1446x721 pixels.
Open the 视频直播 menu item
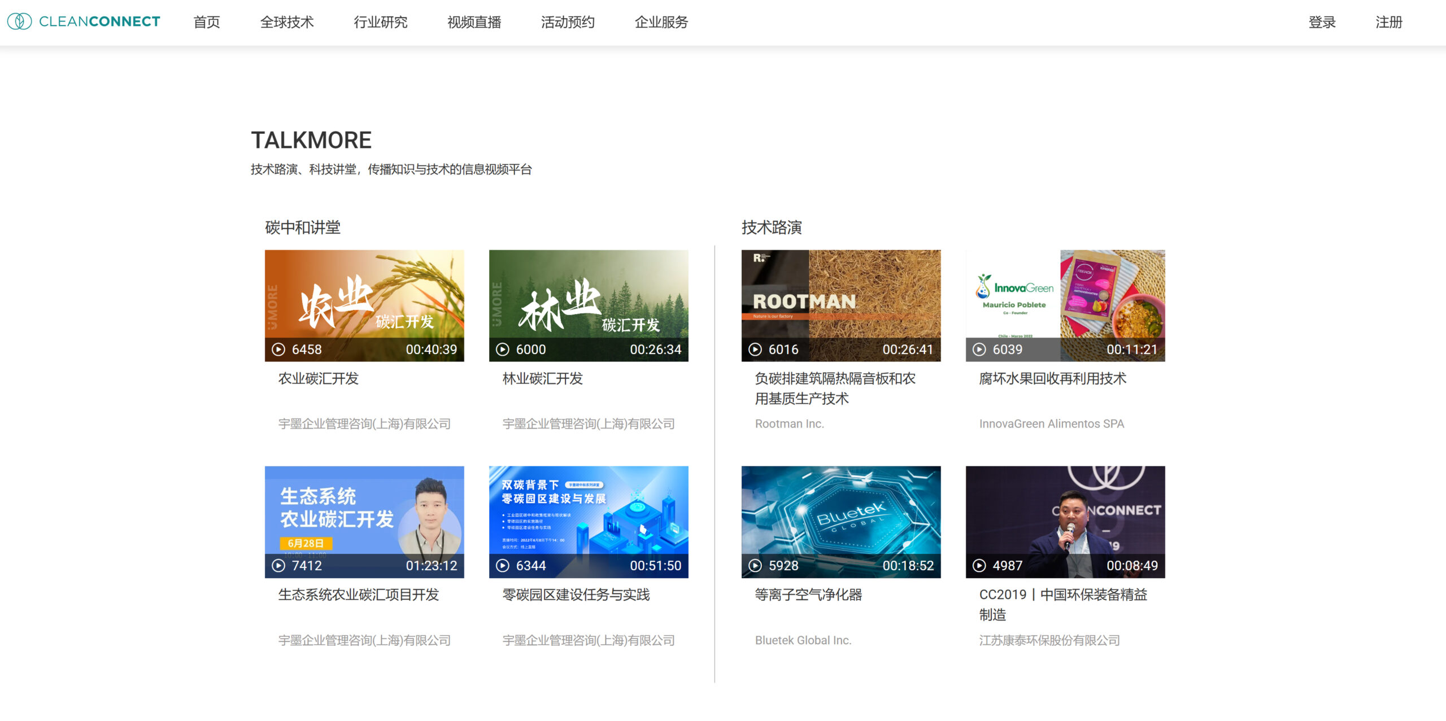tap(474, 22)
